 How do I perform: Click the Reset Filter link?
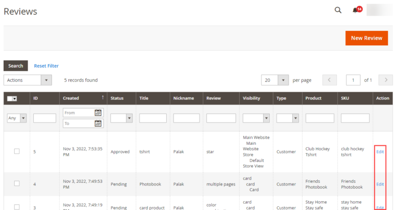pyautogui.click(x=46, y=66)
